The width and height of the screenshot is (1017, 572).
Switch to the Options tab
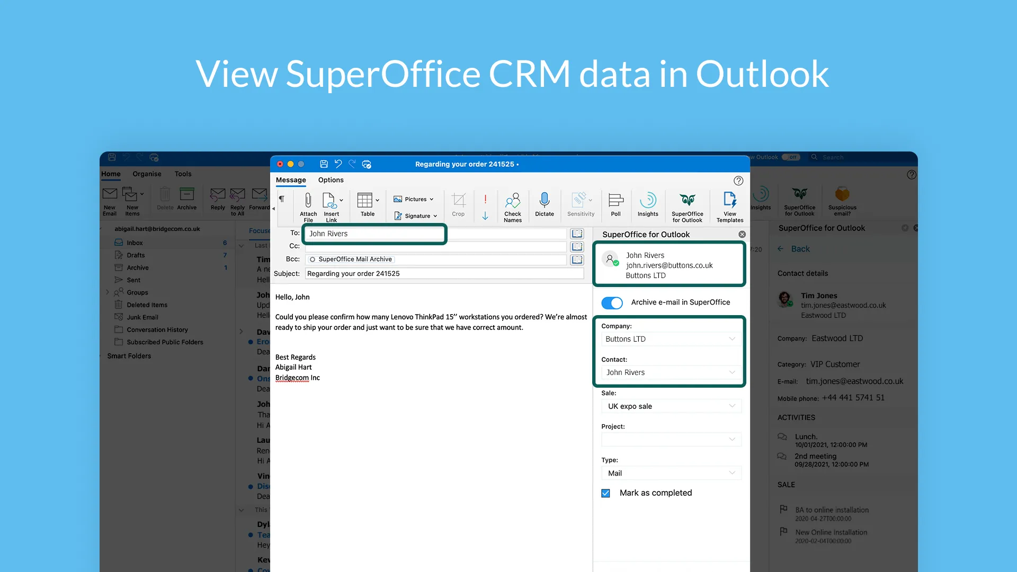[x=331, y=180]
